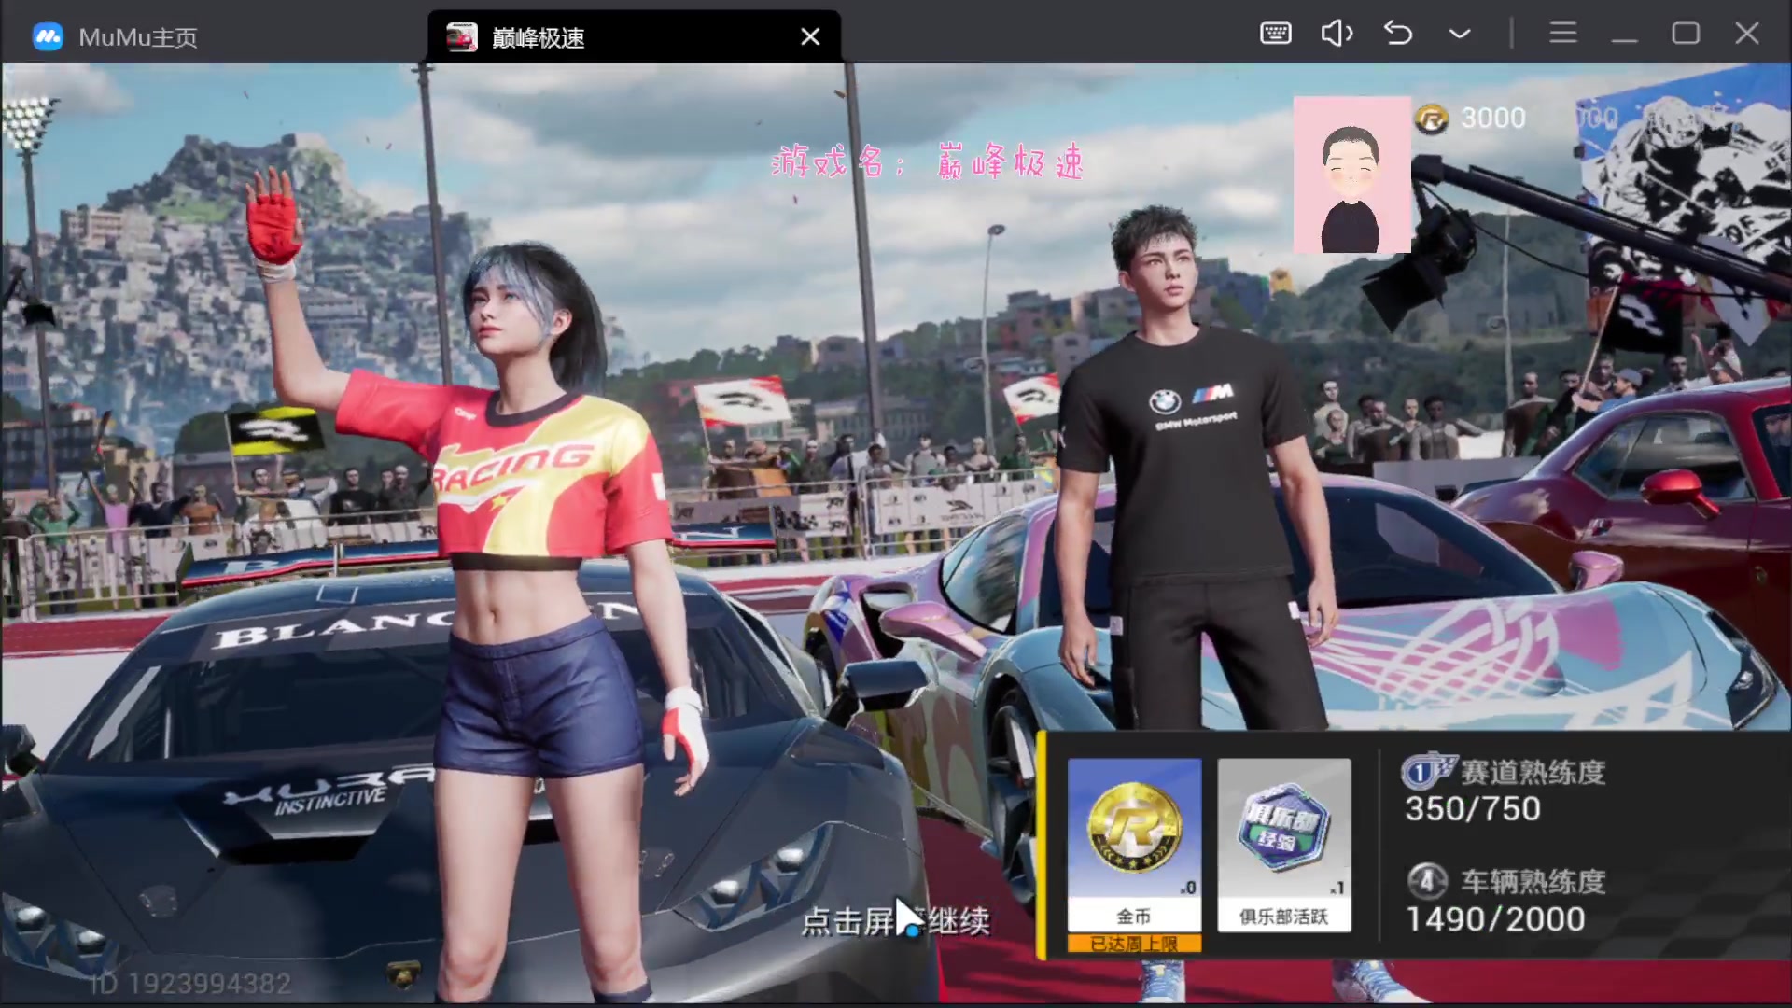Click the 1490/2000 vehicle proficiency value
The height and width of the screenshot is (1008, 1792).
(1495, 919)
